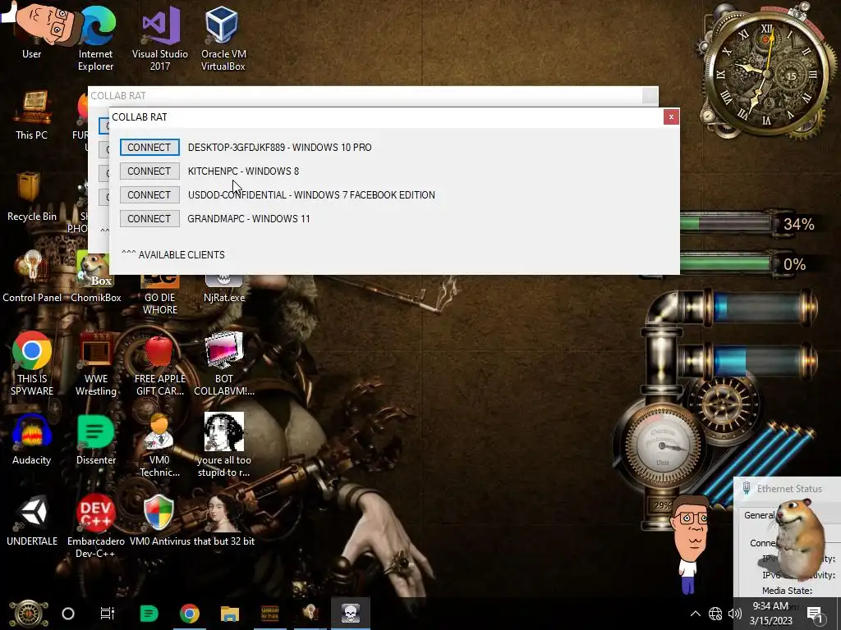Select the General tab in Ethernet Status
The image size is (841, 630).
pyautogui.click(x=759, y=515)
